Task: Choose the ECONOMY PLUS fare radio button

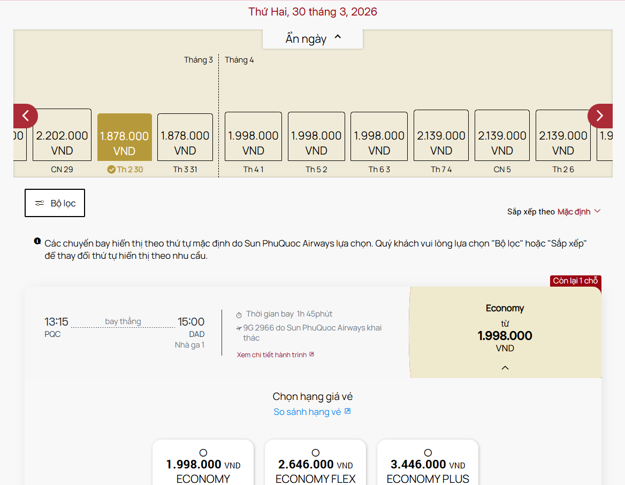Action: [428, 453]
